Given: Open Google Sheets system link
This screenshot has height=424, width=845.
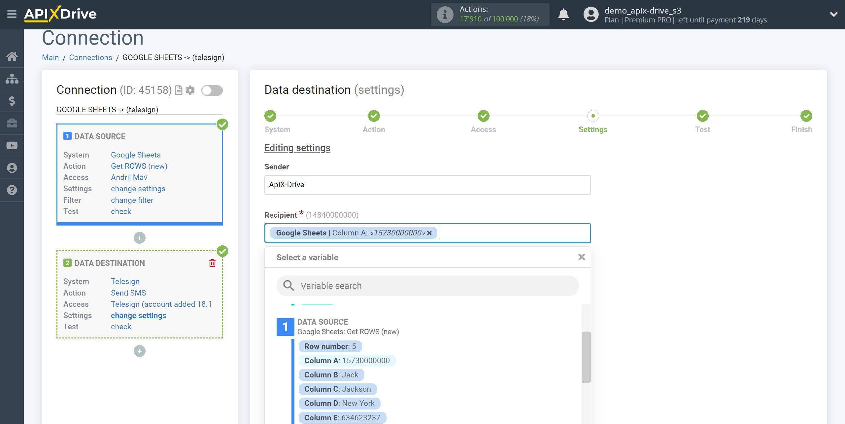Looking at the screenshot, I should tap(136, 155).
